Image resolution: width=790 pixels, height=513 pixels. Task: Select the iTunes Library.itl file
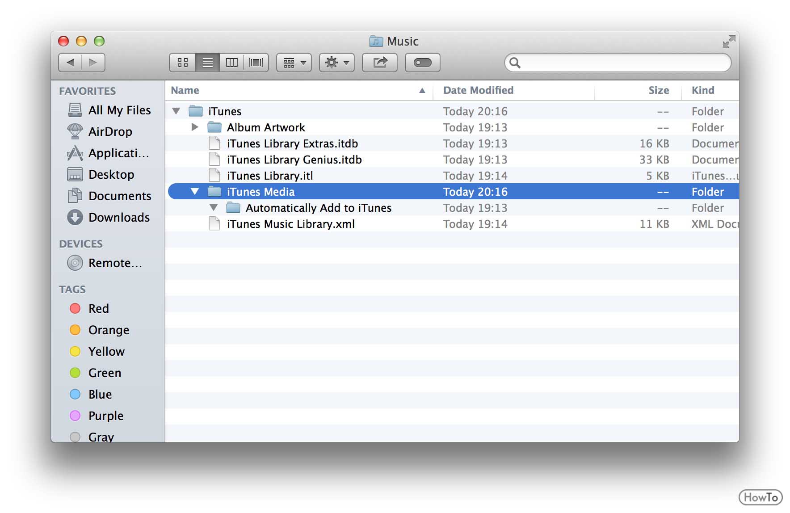[453, 175]
